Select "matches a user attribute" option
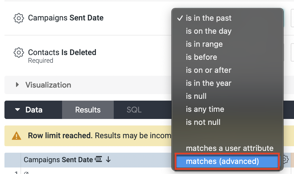The image size is (294, 174). tap(229, 148)
